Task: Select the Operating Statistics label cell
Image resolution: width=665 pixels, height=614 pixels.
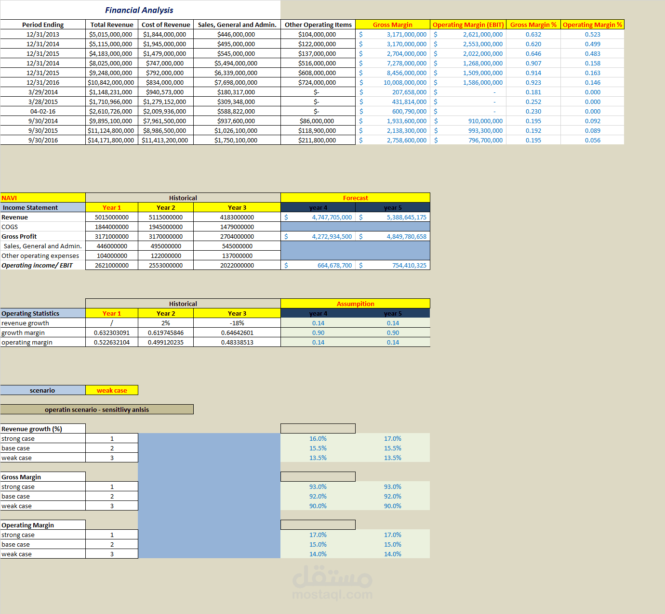Action: click(x=43, y=313)
